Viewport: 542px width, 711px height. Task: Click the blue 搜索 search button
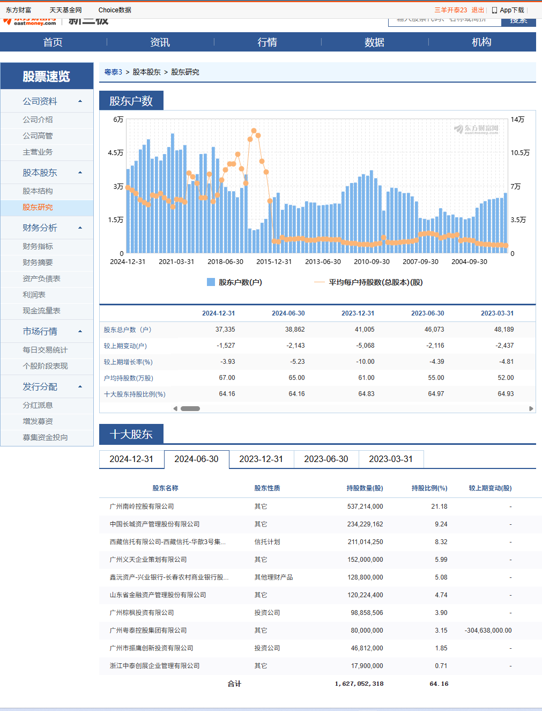pos(518,21)
